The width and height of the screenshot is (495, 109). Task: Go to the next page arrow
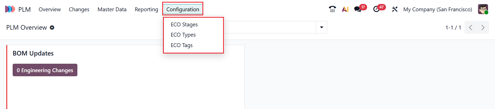pos(483,27)
